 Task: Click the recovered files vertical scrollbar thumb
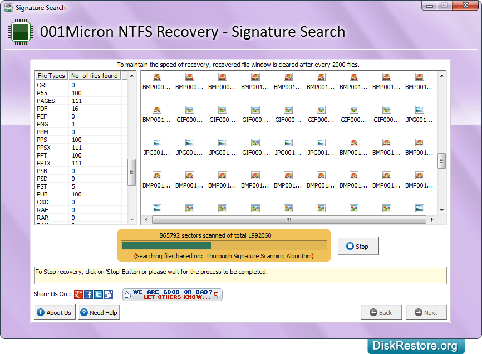coord(442,161)
